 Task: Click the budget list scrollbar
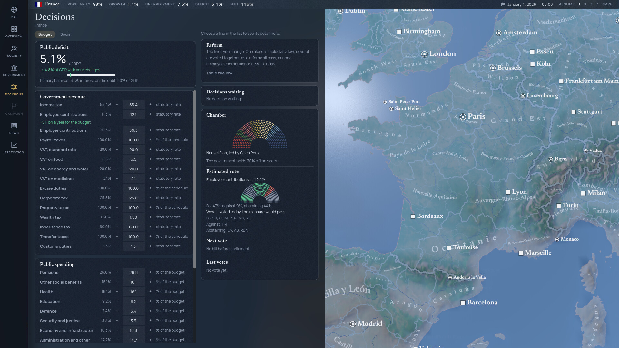[x=194, y=179]
